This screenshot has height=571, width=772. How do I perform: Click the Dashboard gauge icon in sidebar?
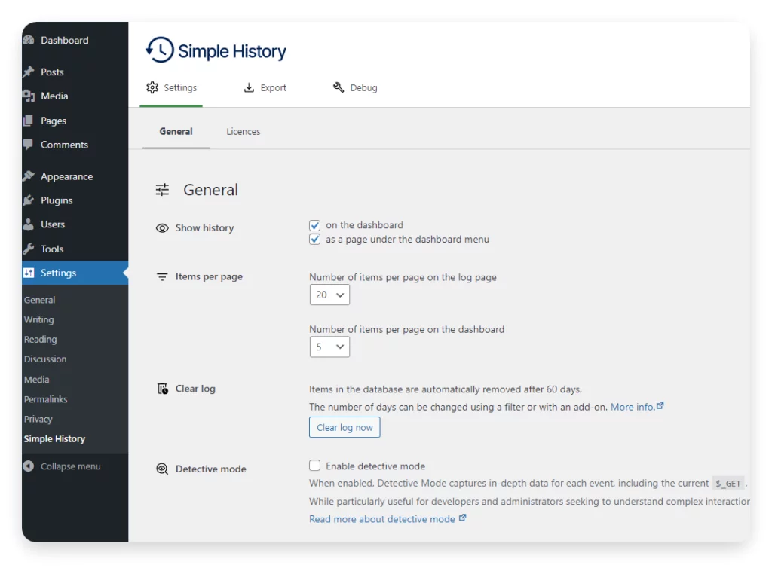29,41
